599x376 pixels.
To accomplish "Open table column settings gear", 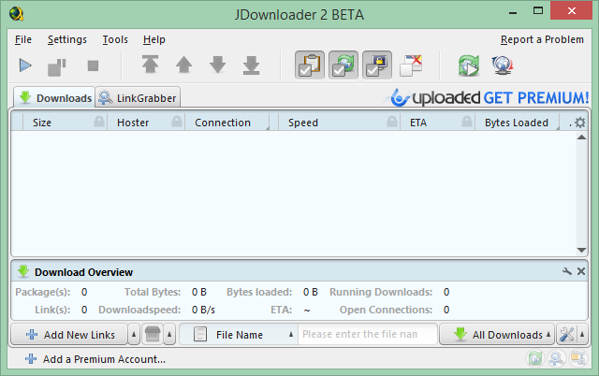I will point(580,123).
